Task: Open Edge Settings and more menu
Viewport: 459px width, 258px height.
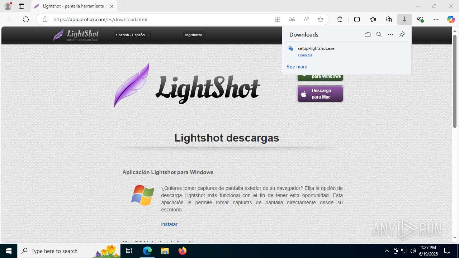Action: click(436, 19)
